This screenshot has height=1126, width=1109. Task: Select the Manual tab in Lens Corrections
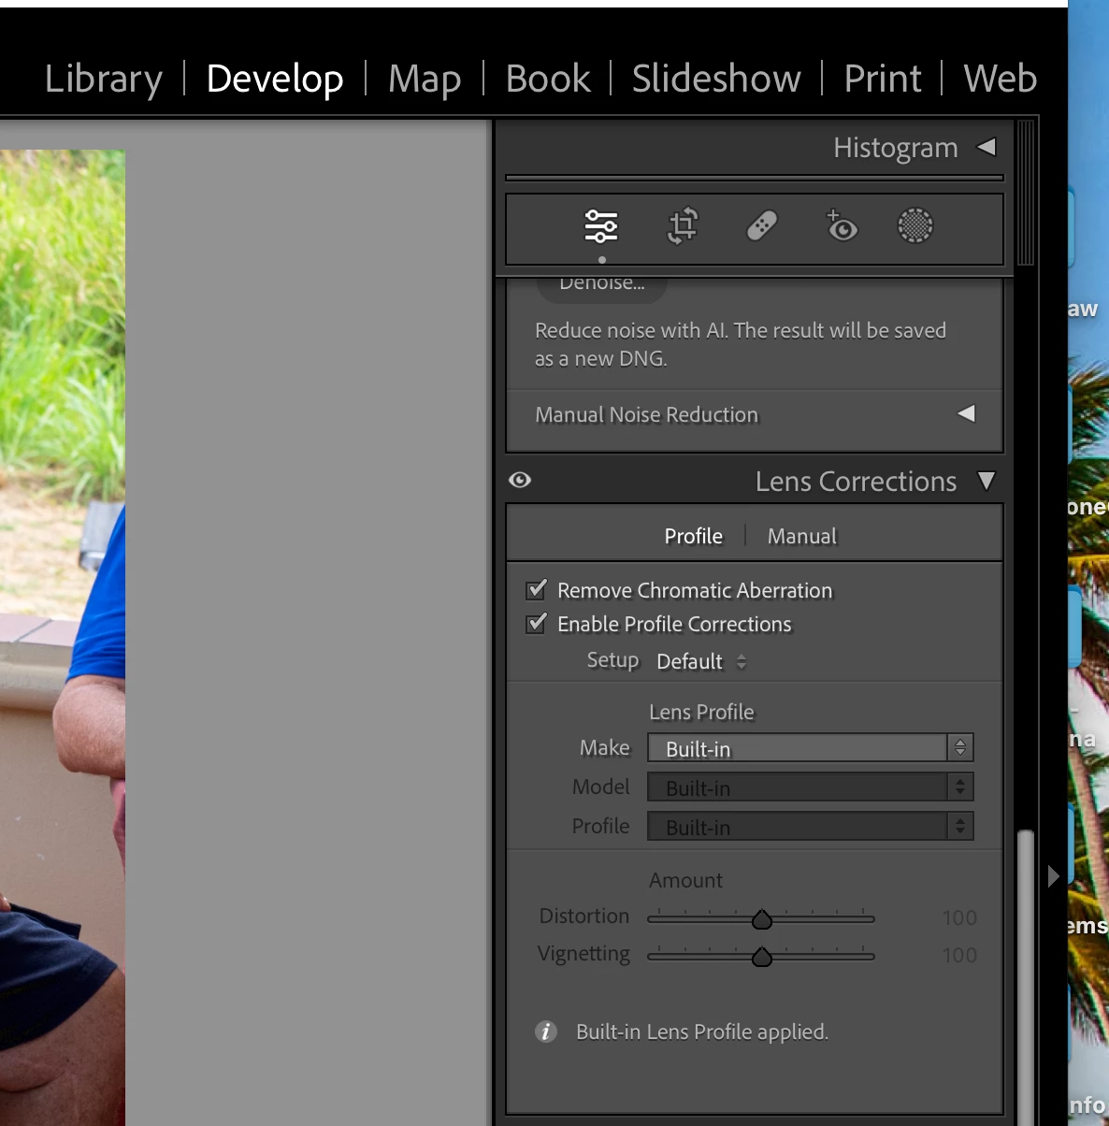coord(801,536)
